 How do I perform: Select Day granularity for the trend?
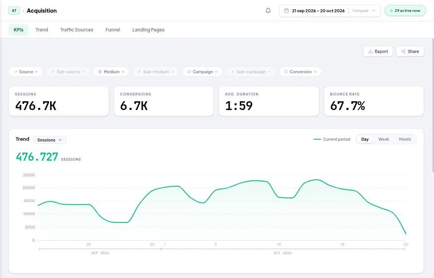click(365, 139)
